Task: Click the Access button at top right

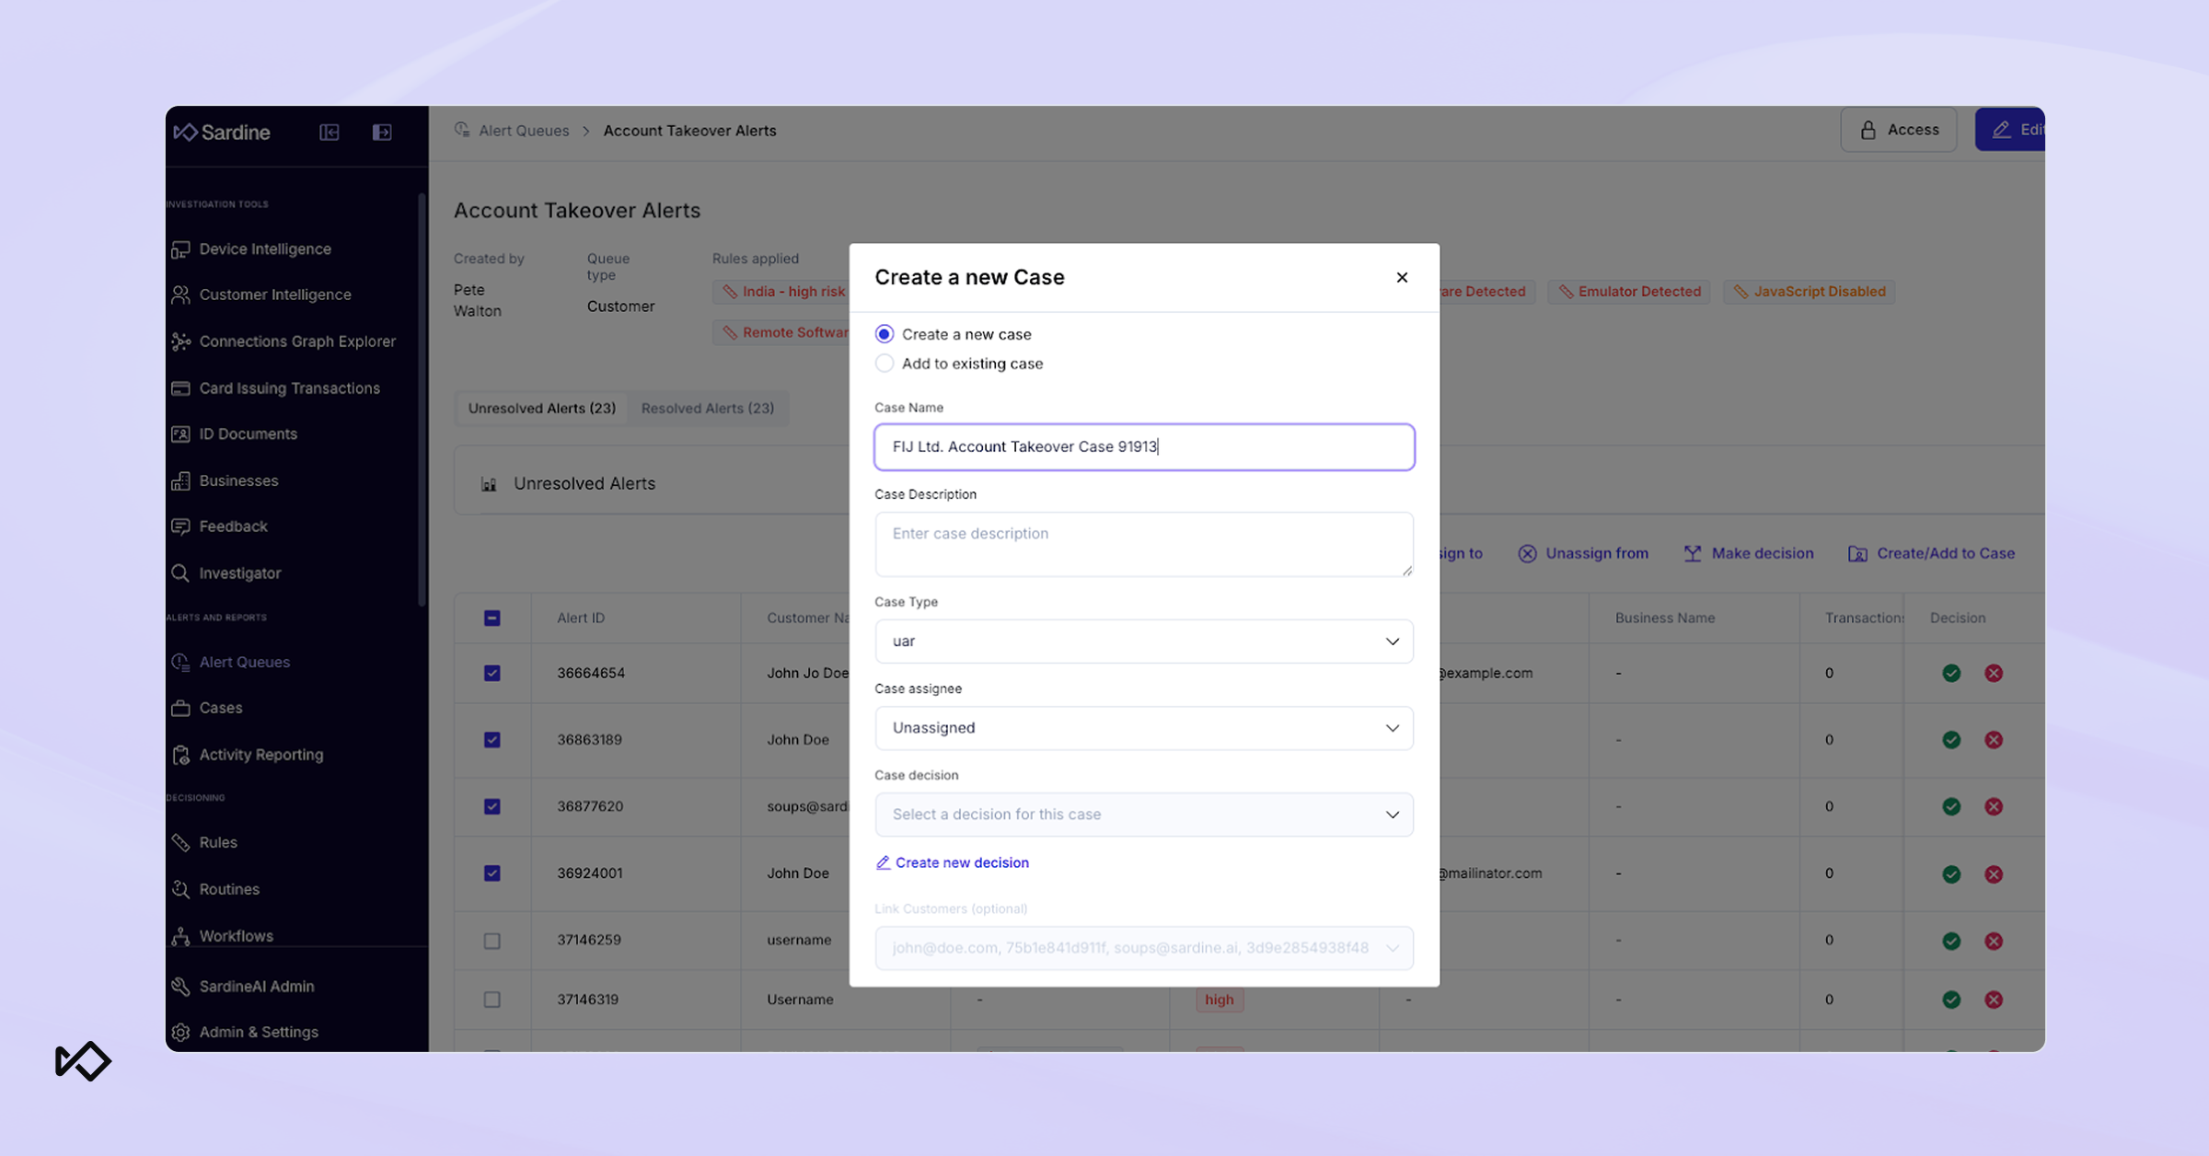Action: (1898, 130)
